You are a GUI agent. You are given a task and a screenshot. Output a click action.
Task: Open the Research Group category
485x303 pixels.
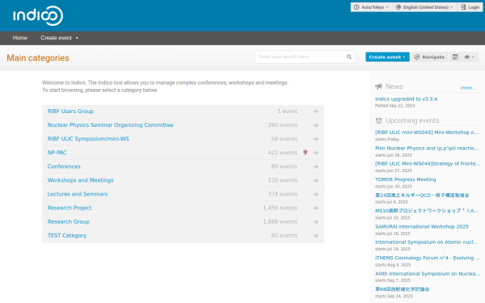(x=69, y=221)
